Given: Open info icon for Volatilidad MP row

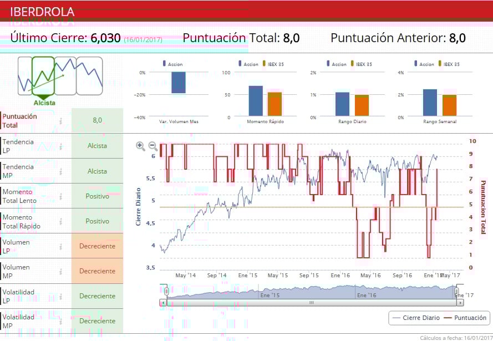Looking at the screenshot, I should (60, 322).
